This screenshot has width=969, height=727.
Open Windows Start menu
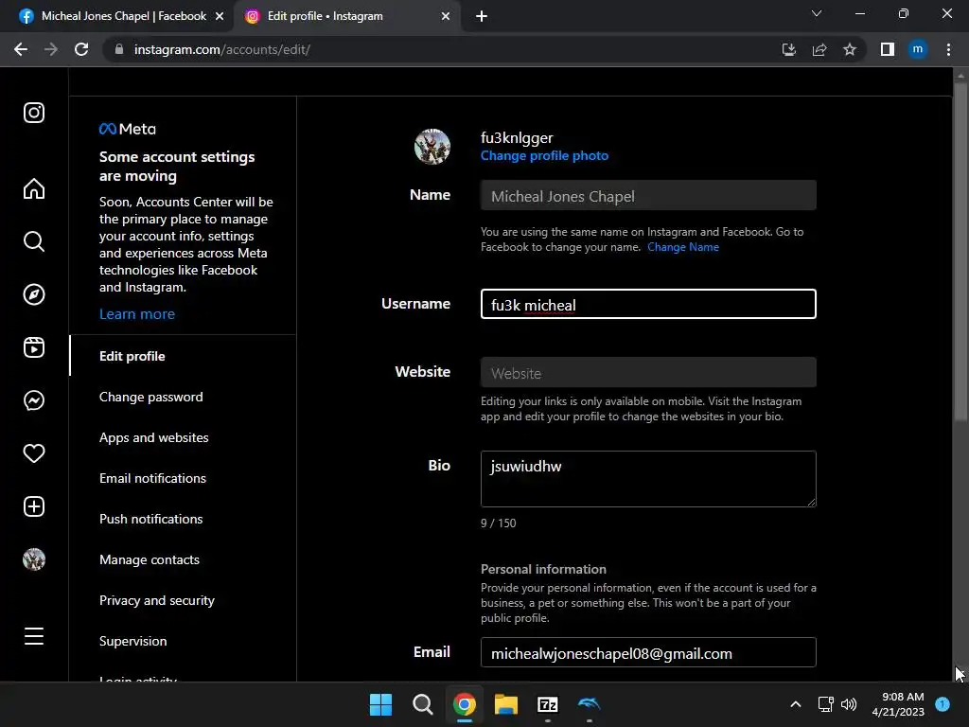tap(380, 704)
